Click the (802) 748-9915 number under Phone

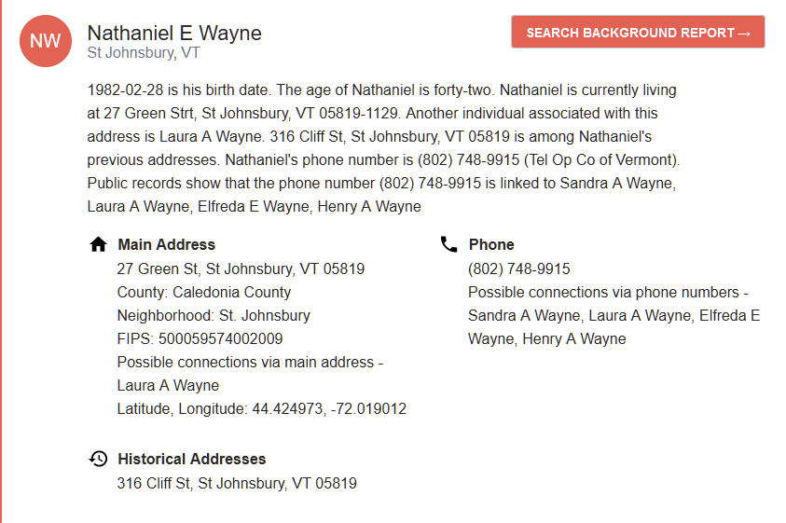519,268
